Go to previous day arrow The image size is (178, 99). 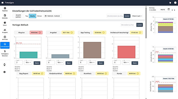point(172,10)
